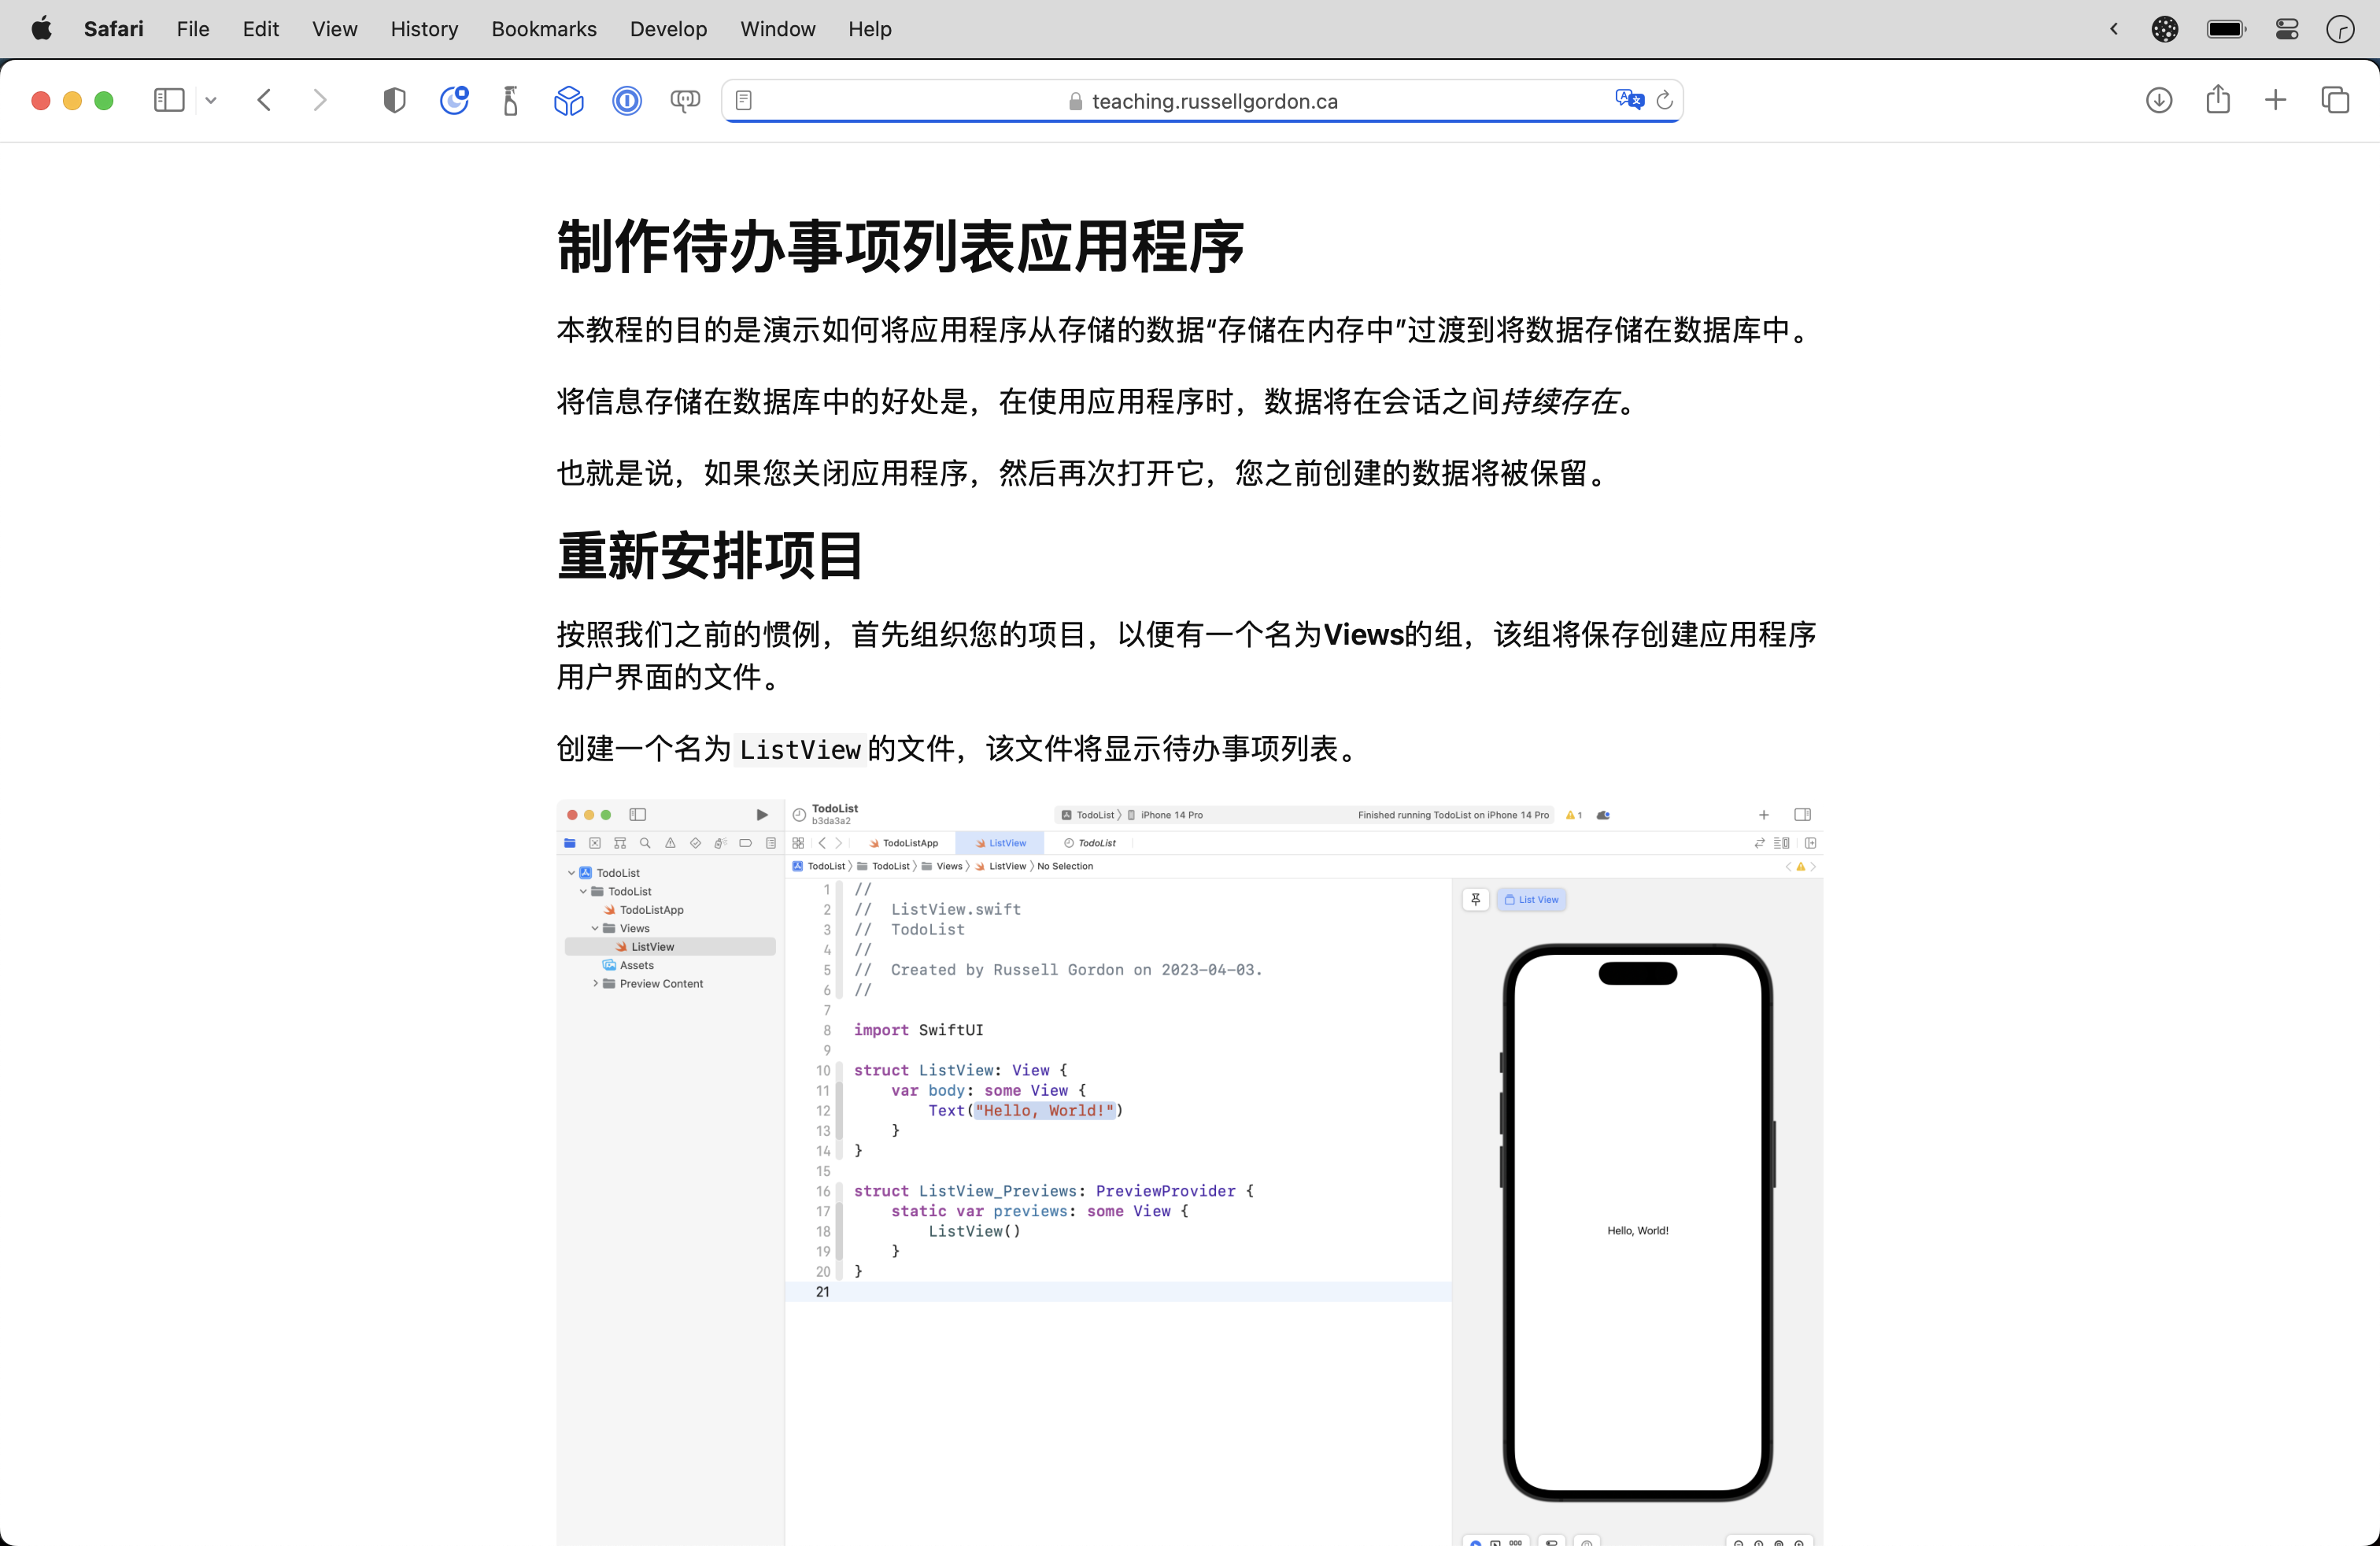Click the teaching.russellgordon.ca address field

click(1202, 101)
